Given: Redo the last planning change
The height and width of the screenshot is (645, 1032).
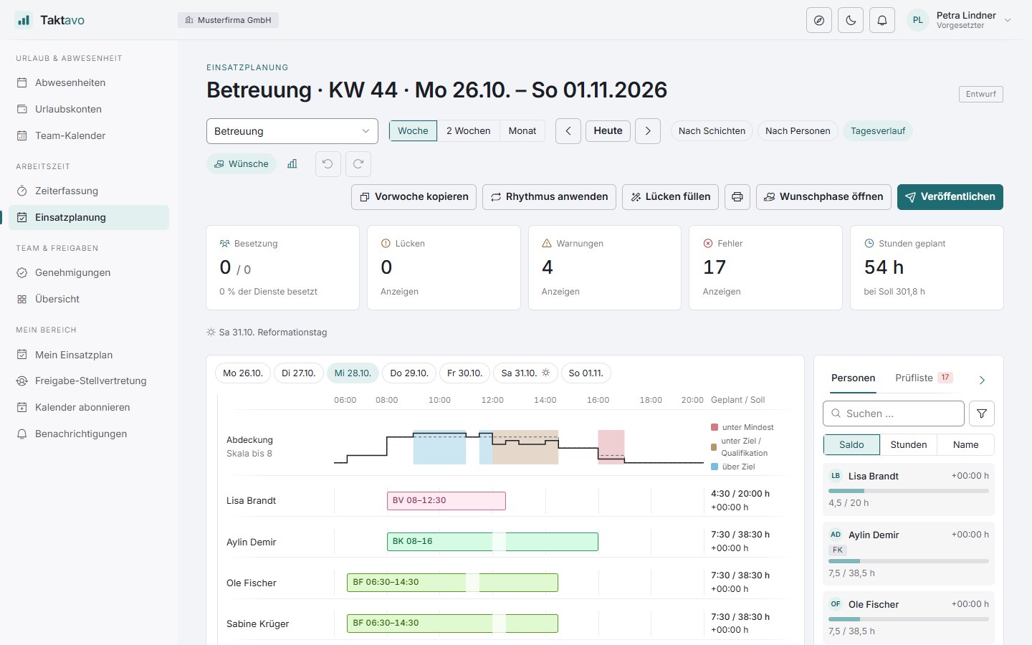Looking at the screenshot, I should [358, 164].
